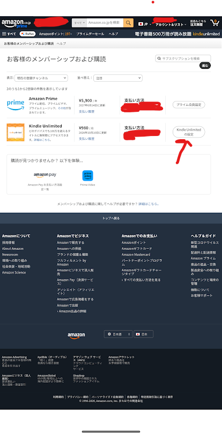Open the Prime Video app icon
Screen dimensions: 222x437
(x=87, y=176)
